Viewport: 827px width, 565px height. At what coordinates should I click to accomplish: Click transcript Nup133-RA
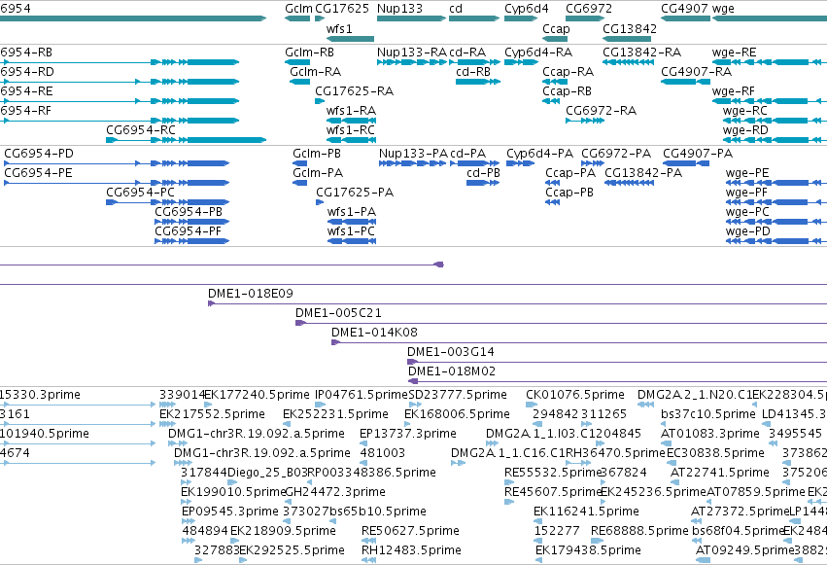click(x=412, y=53)
